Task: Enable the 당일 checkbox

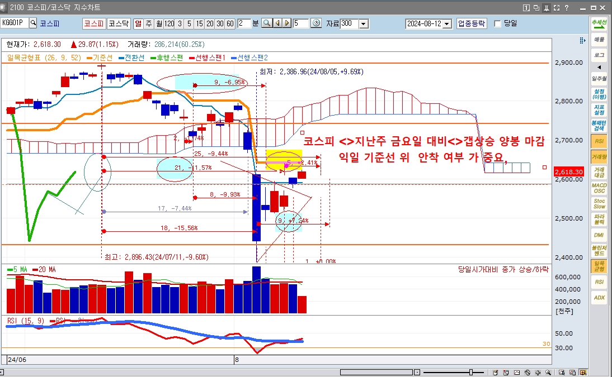Action: [x=498, y=23]
